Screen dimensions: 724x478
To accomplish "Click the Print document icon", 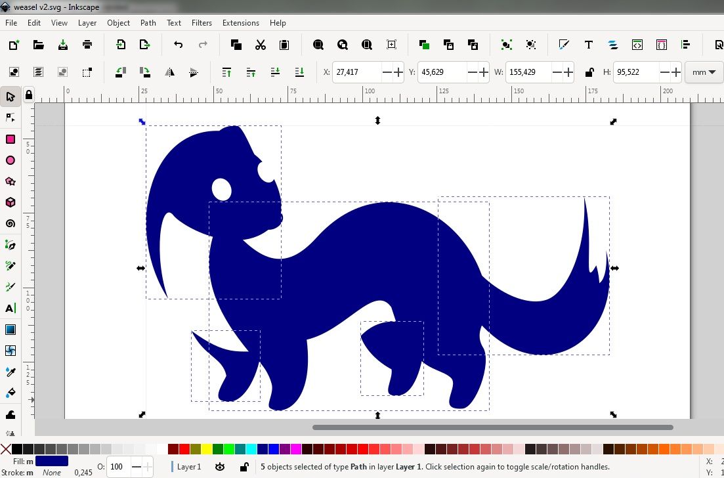I will (87, 45).
